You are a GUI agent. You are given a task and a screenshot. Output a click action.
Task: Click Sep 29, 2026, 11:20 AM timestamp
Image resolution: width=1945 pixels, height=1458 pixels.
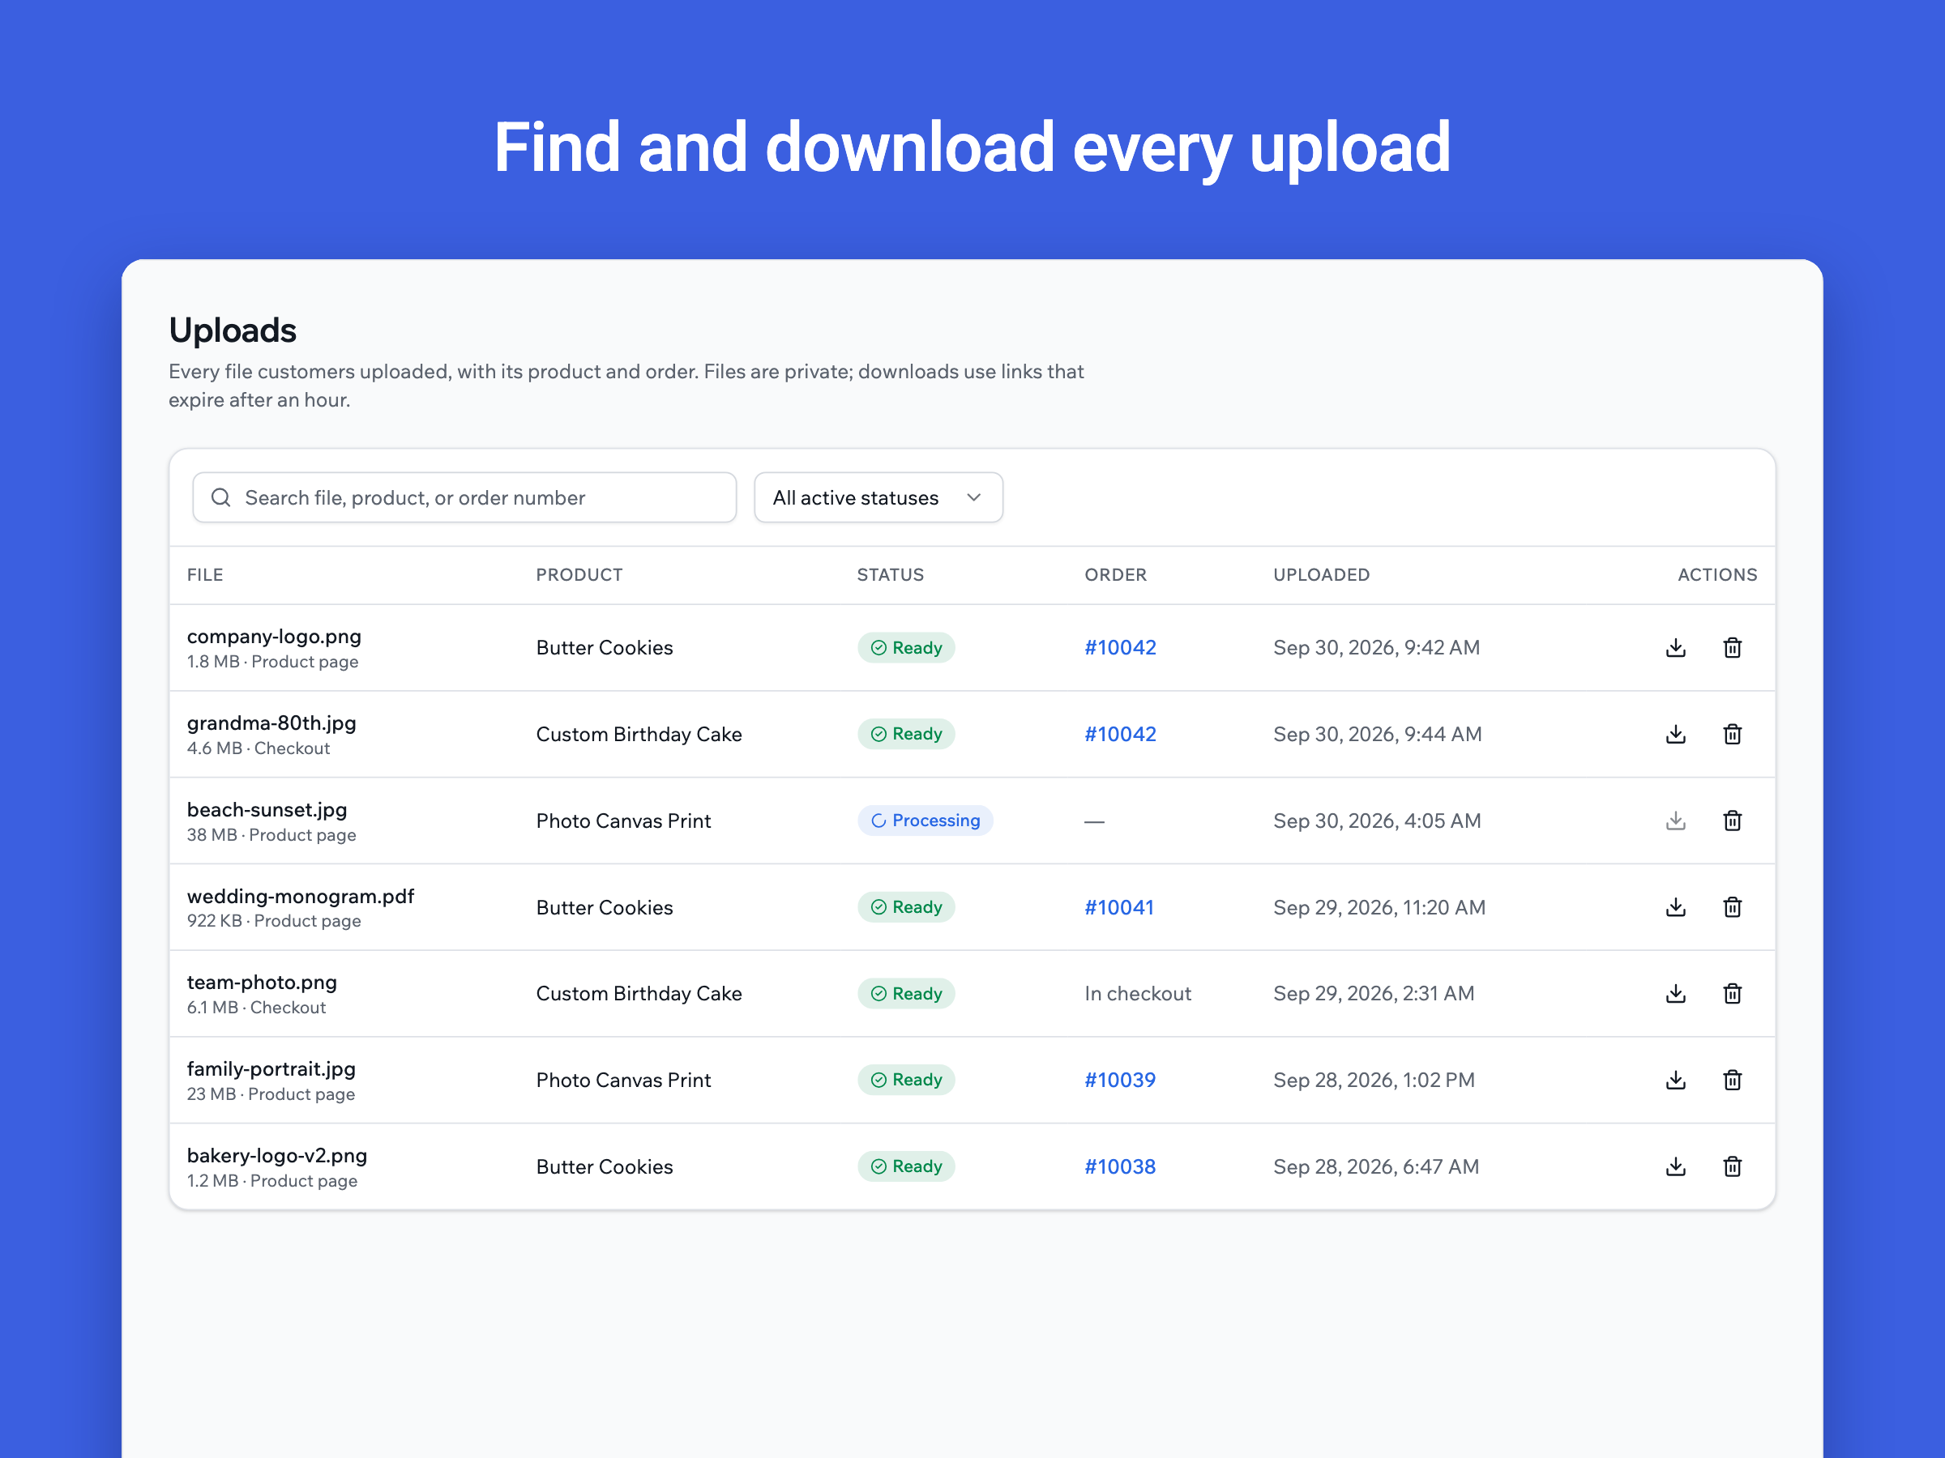click(1379, 907)
